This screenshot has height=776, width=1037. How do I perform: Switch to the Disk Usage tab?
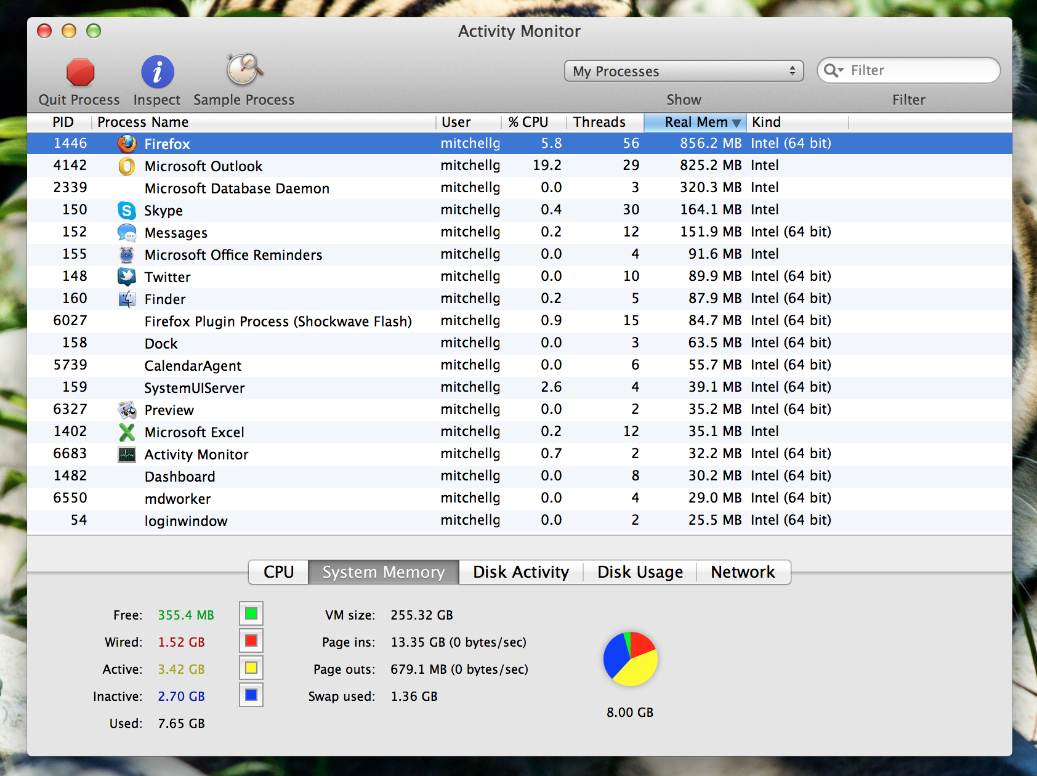click(x=640, y=572)
